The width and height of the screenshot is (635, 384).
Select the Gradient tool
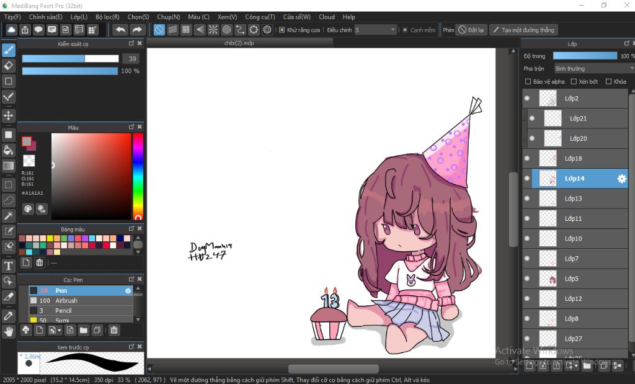(9, 166)
